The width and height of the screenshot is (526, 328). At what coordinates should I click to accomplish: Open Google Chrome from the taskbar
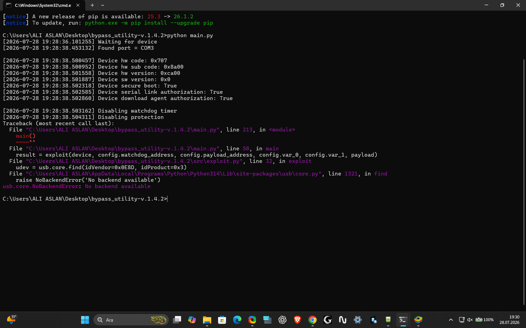(x=313, y=320)
